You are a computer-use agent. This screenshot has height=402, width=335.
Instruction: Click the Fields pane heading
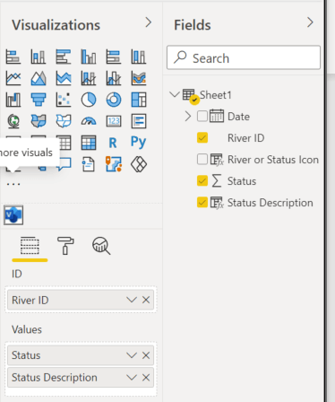click(x=193, y=25)
